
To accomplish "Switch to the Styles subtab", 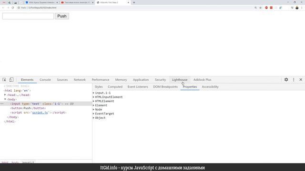I will pyautogui.click(x=99, y=86).
